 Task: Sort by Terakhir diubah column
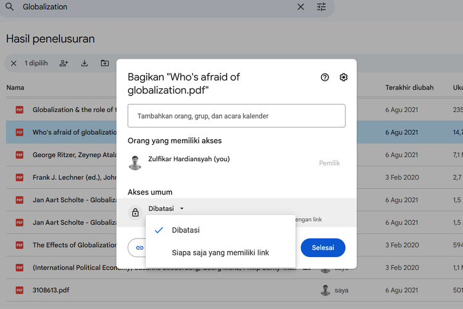pyautogui.click(x=409, y=87)
